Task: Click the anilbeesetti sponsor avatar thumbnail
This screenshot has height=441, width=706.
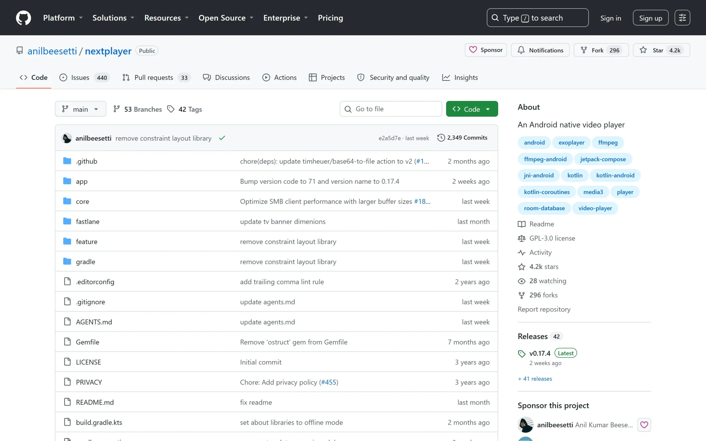Action: point(526,425)
